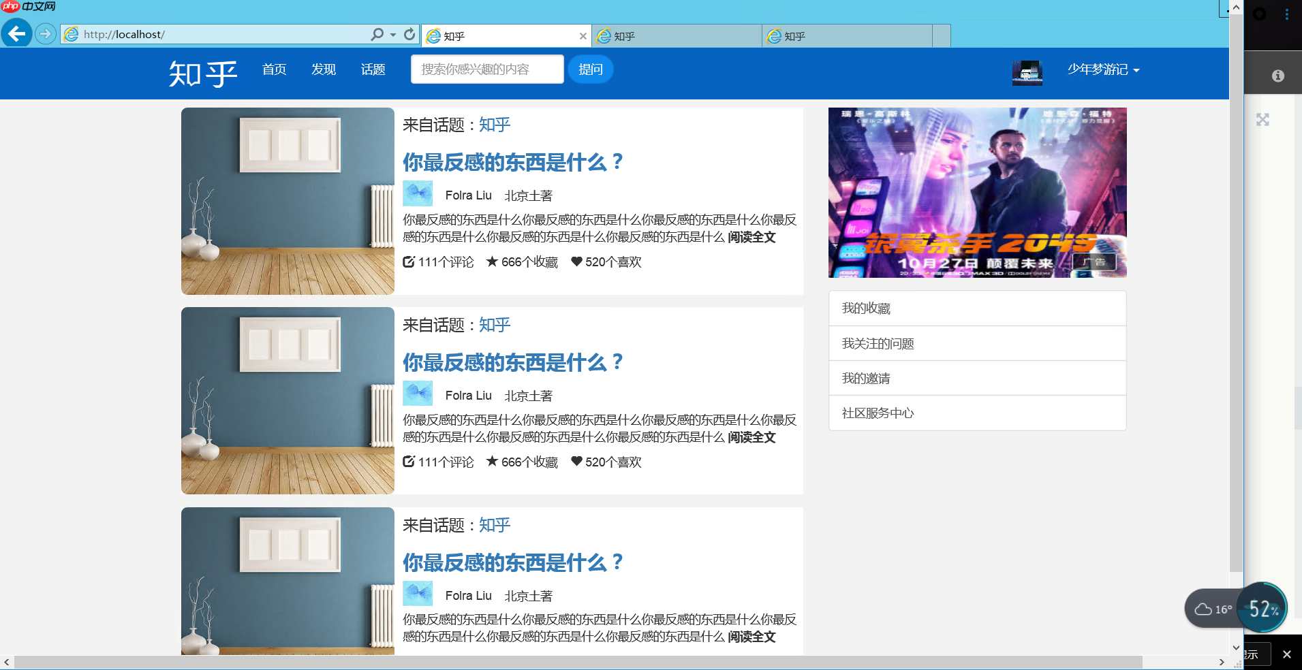Viewport: 1302px width, 670px height.
Task: Toggle favorite with the 666个收藏 star
Action: 491,261
